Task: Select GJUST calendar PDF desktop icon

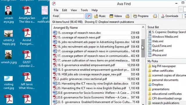Action: tap(27, 59)
